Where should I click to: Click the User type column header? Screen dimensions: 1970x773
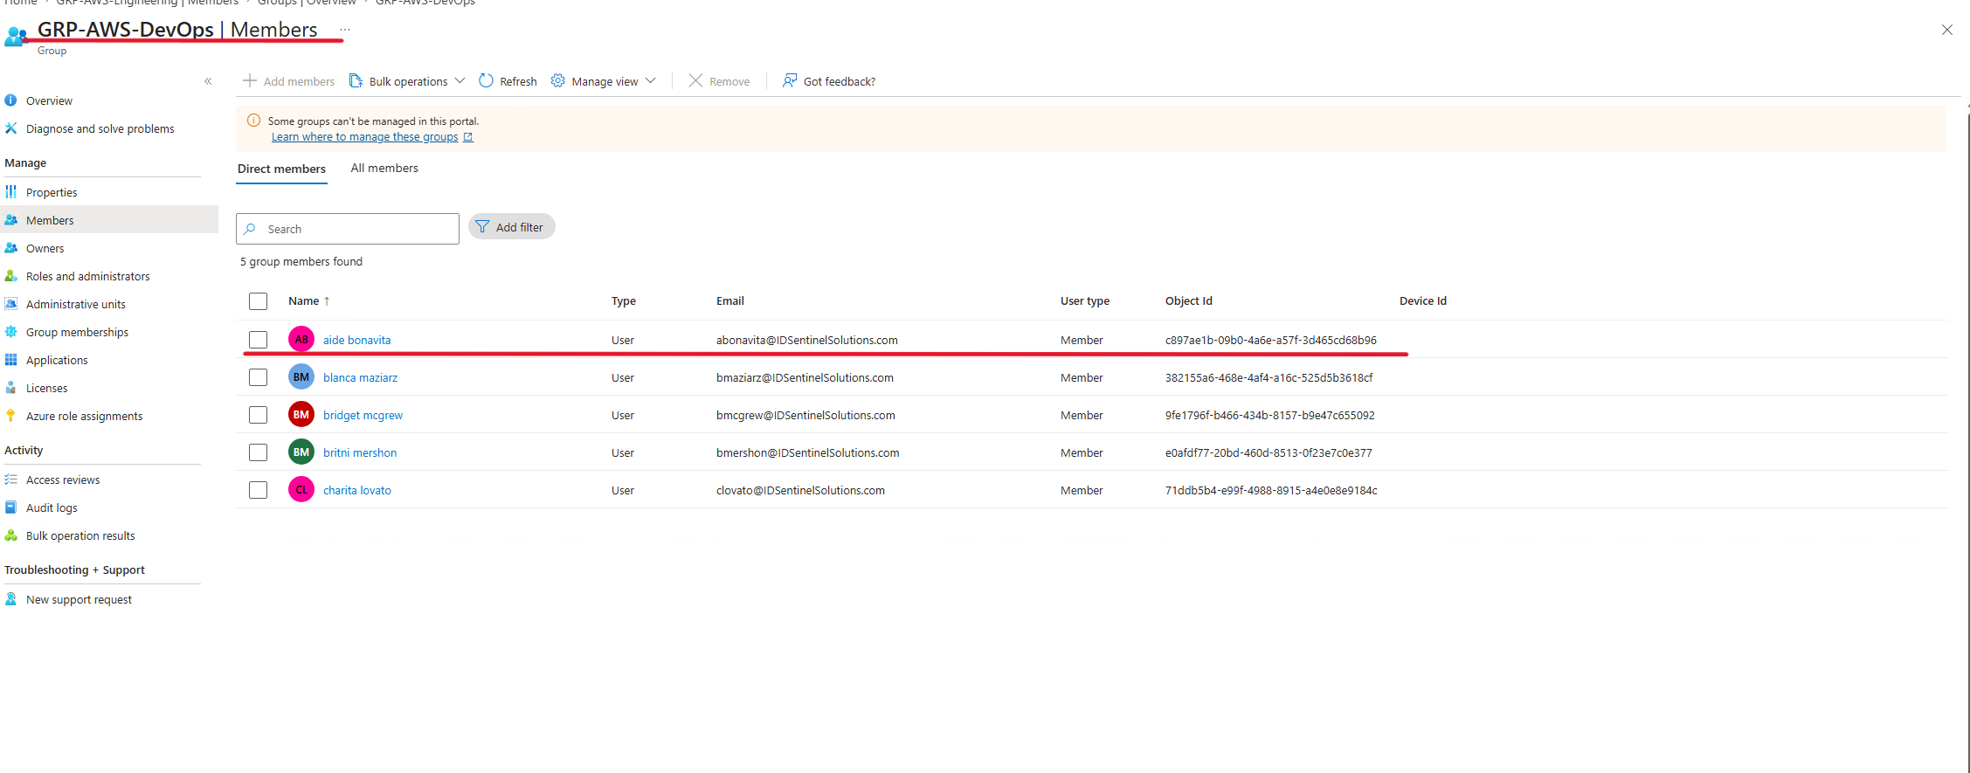point(1085,300)
